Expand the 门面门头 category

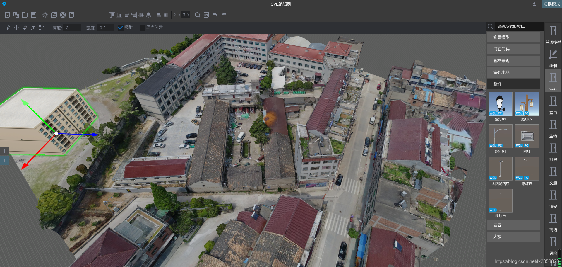point(514,49)
